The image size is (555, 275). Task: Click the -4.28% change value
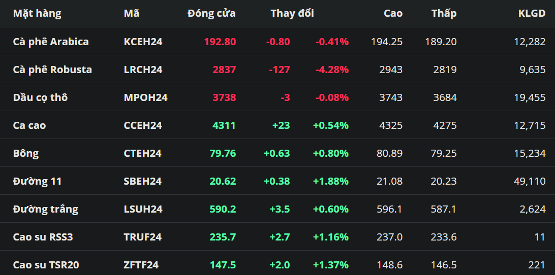(x=332, y=70)
